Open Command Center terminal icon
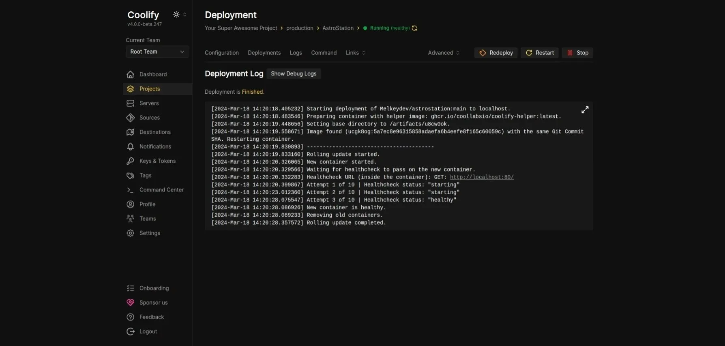This screenshot has height=346, width=725. pos(130,190)
